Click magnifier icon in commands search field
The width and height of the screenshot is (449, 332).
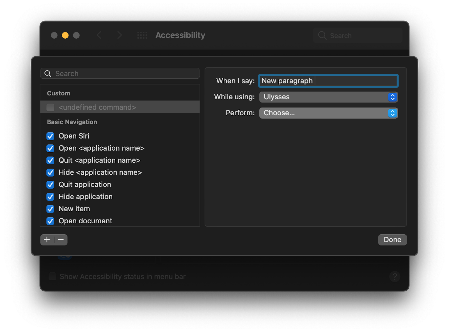click(48, 74)
